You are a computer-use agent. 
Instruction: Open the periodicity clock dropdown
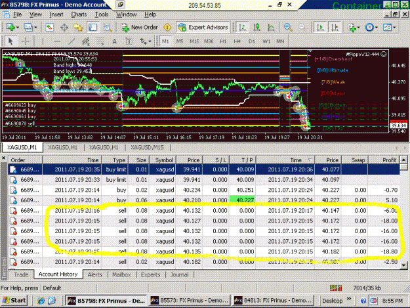(x=377, y=28)
